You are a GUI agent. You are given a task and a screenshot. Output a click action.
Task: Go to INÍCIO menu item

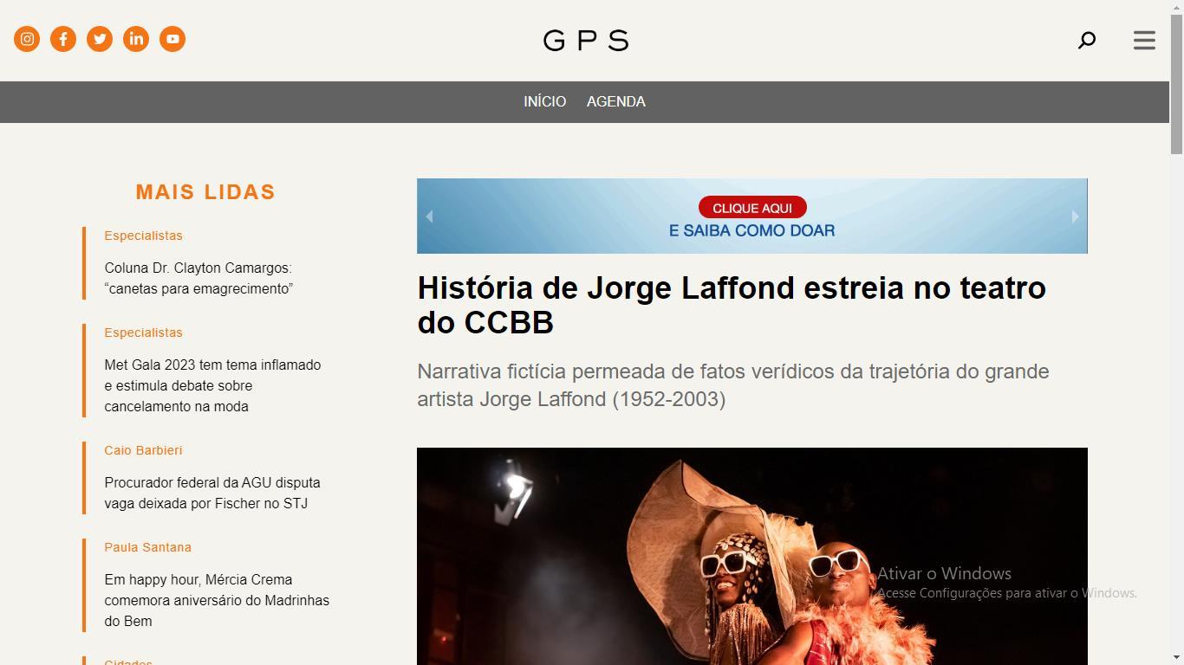pos(544,101)
